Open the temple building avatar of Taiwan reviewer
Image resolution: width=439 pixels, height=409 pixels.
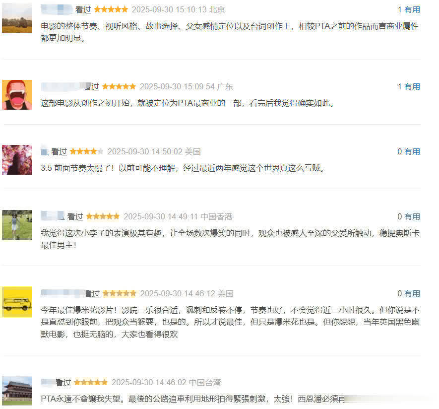(x=17, y=391)
